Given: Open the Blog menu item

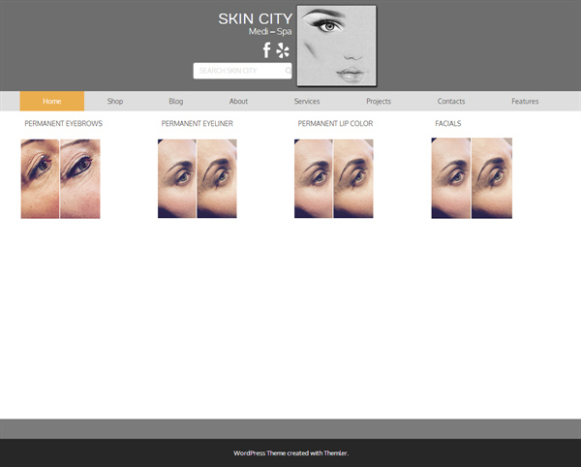Looking at the screenshot, I should (x=176, y=101).
